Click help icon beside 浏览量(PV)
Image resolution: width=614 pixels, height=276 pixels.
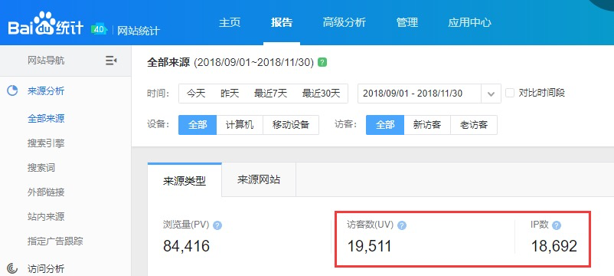pos(217,225)
